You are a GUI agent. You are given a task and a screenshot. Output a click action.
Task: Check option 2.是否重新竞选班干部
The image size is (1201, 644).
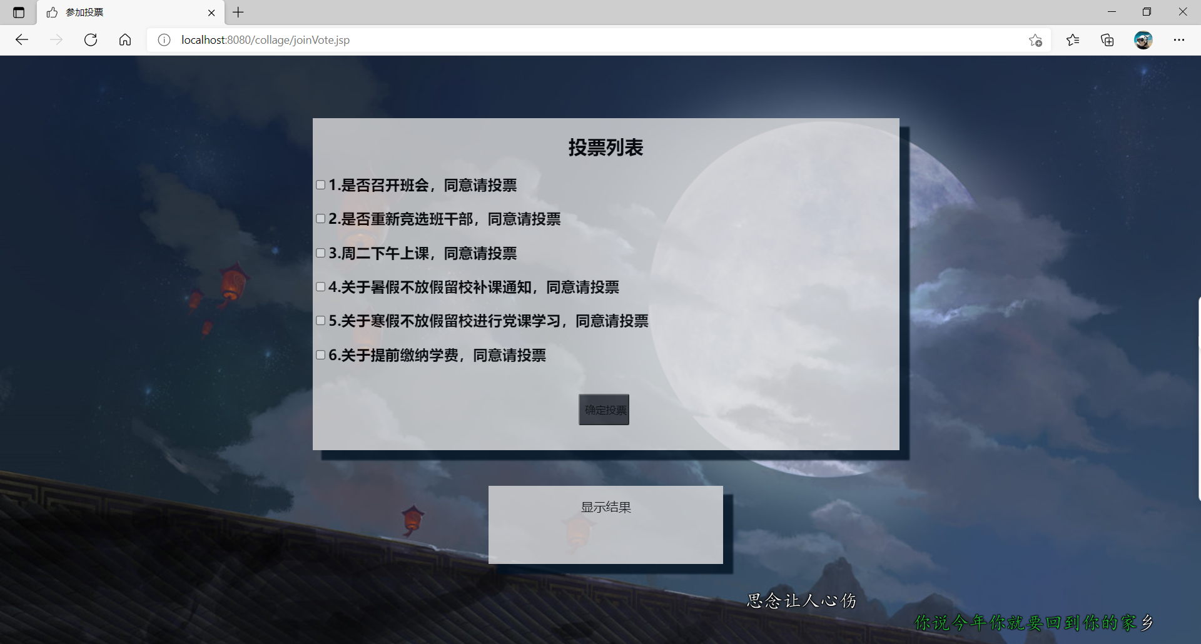(320, 219)
